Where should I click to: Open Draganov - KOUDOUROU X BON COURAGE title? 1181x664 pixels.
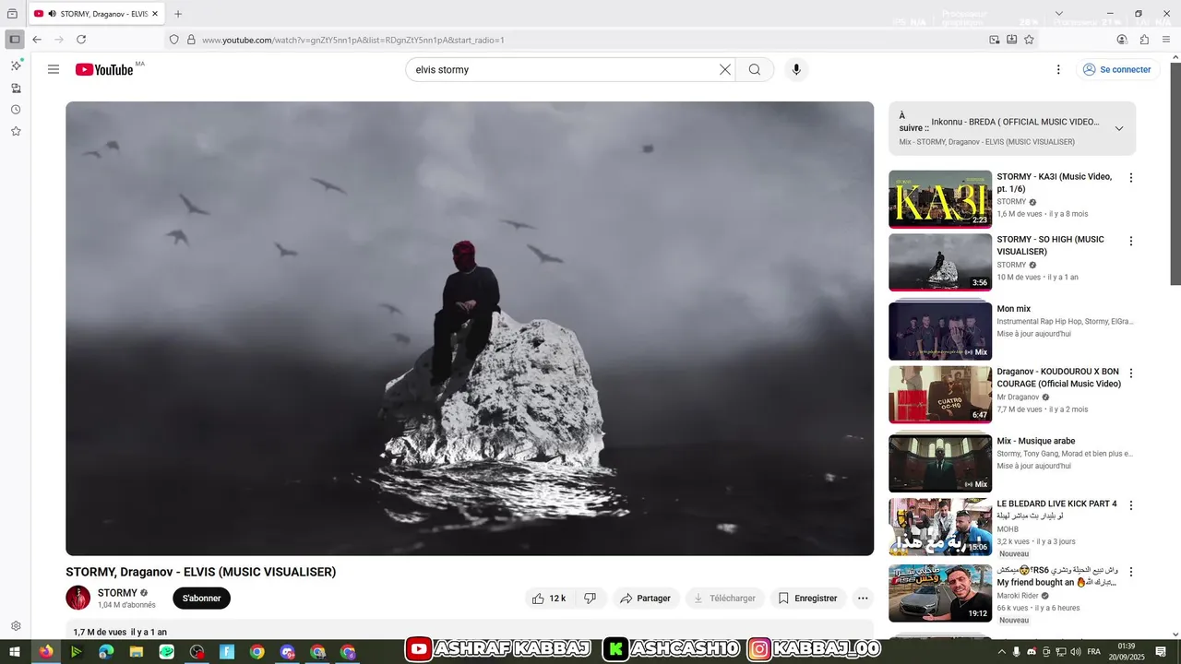point(1058,378)
